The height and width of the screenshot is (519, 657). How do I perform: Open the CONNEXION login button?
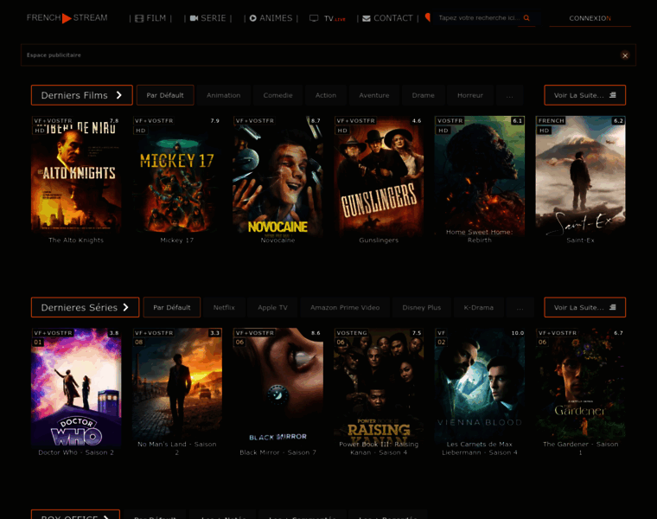click(x=590, y=18)
